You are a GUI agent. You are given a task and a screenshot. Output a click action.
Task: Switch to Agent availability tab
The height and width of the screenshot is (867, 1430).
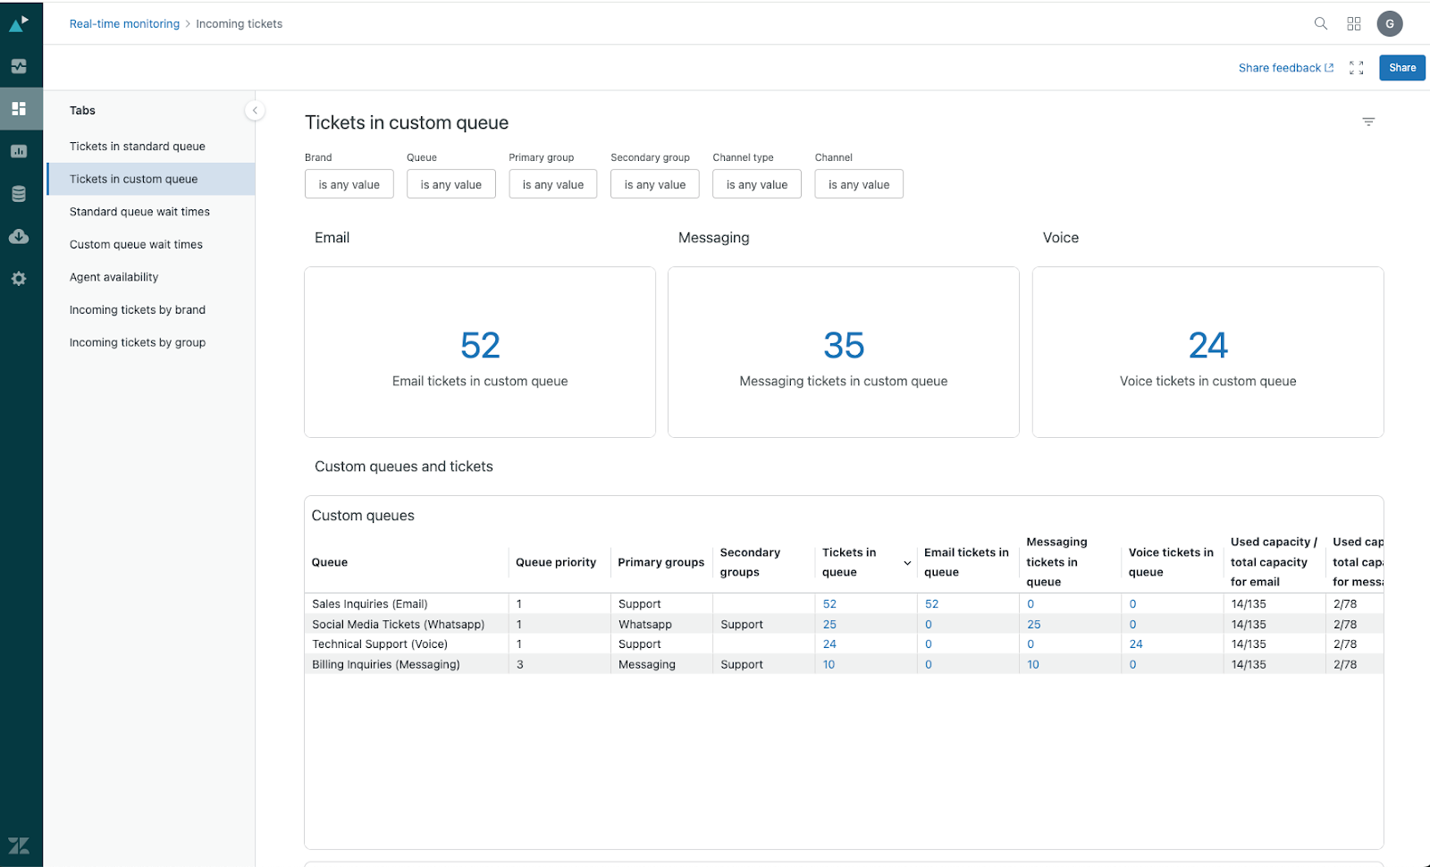pos(114,277)
